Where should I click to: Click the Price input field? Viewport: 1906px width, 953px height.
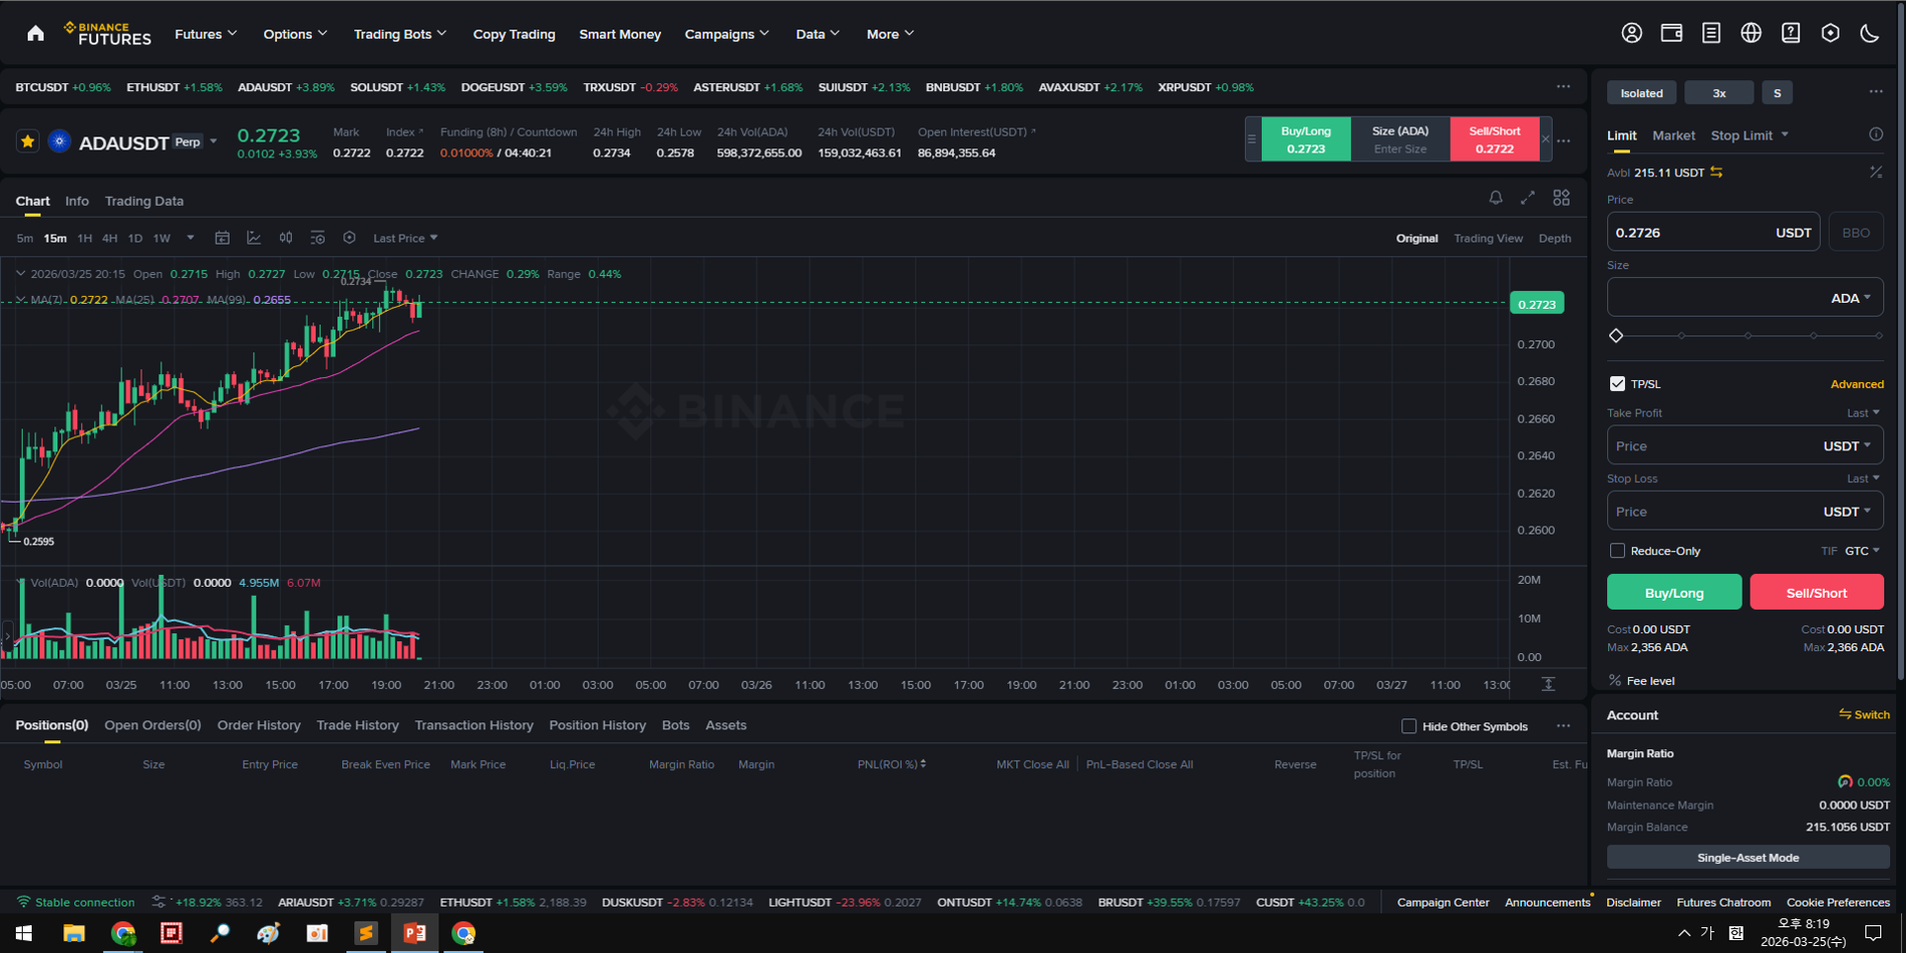coord(1713,233)
